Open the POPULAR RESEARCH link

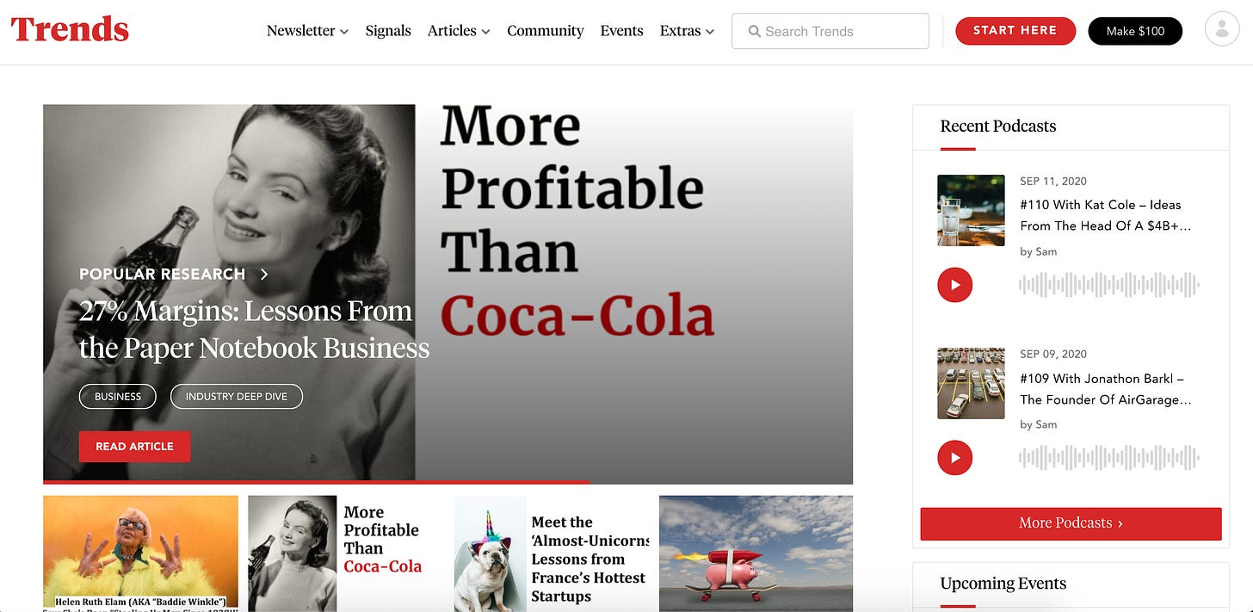click(163, 274)
